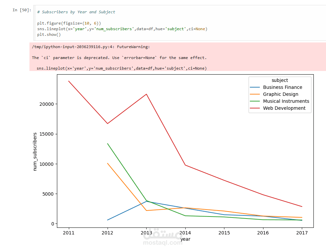Click the num_subscribers y-axis label
This screenshot has height=251, width=326.
point(35,152)
